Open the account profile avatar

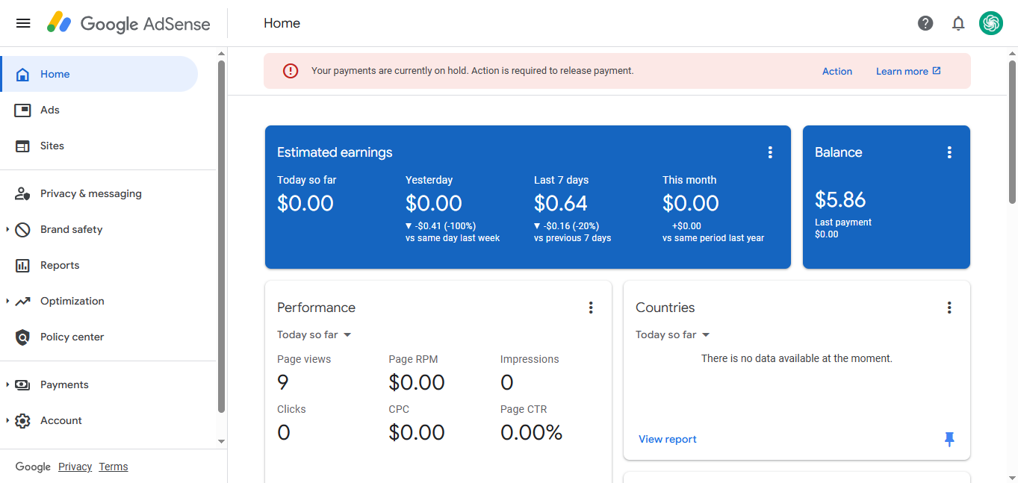point(991,23)
